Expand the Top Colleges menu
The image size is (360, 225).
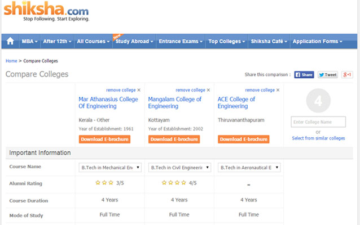227,41
